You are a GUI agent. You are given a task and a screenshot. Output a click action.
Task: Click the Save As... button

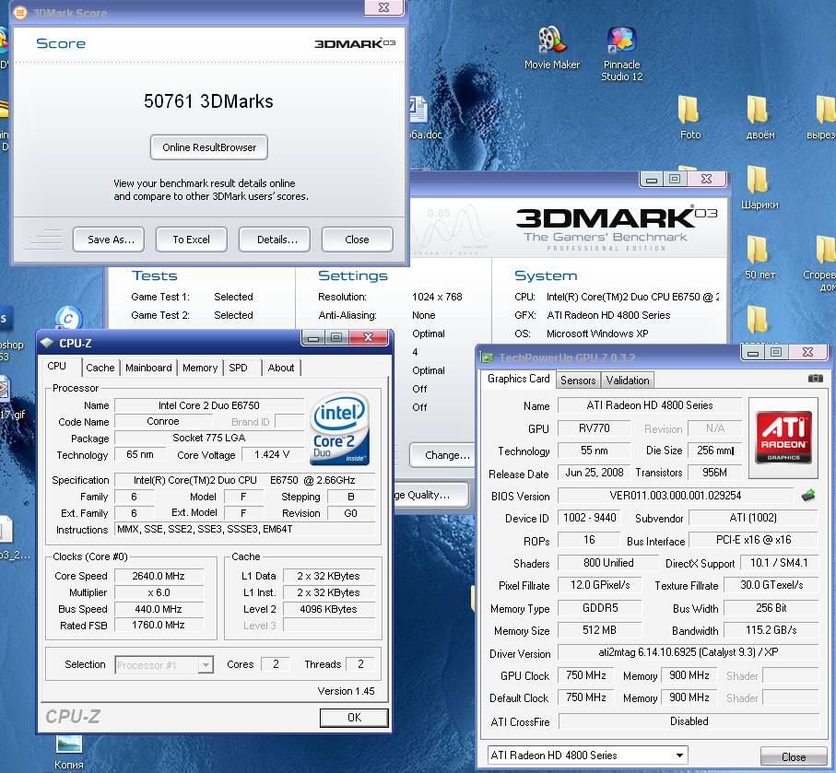tap(108, 240)
